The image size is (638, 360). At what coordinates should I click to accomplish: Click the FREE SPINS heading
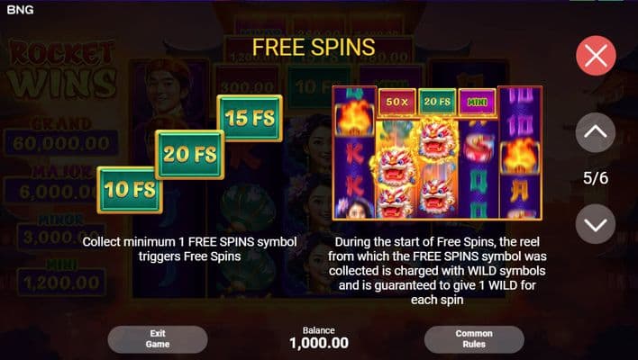click(x=314, y=47)
